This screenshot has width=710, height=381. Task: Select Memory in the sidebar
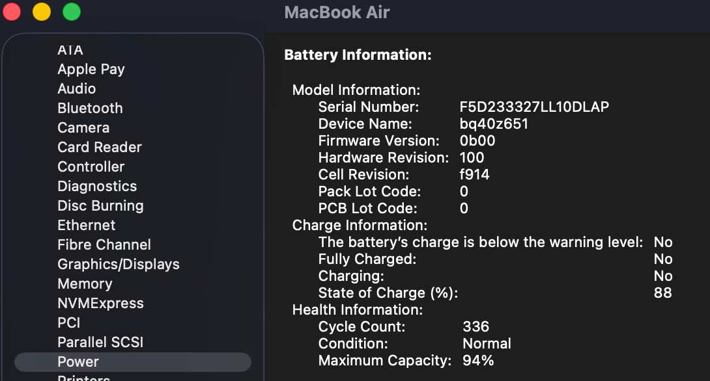85,283
